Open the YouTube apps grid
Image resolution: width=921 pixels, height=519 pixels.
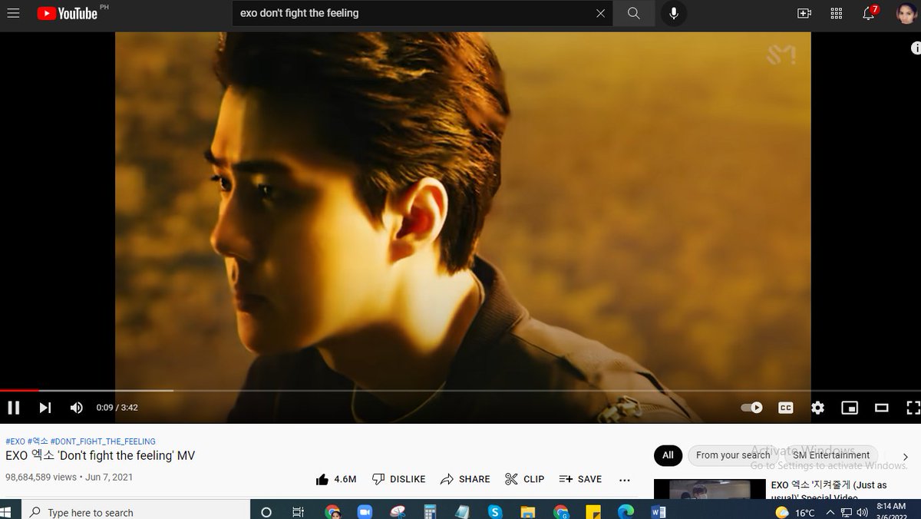click(837, 13)
